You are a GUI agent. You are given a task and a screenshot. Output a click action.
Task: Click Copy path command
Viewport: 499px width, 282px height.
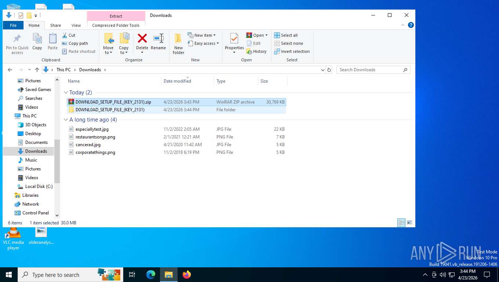[75, 43]
